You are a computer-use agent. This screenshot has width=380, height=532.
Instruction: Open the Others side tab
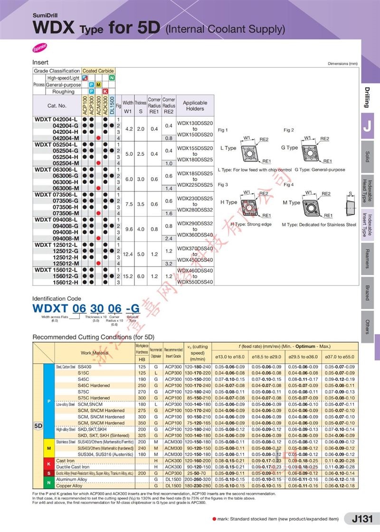[x=367, y=326]
